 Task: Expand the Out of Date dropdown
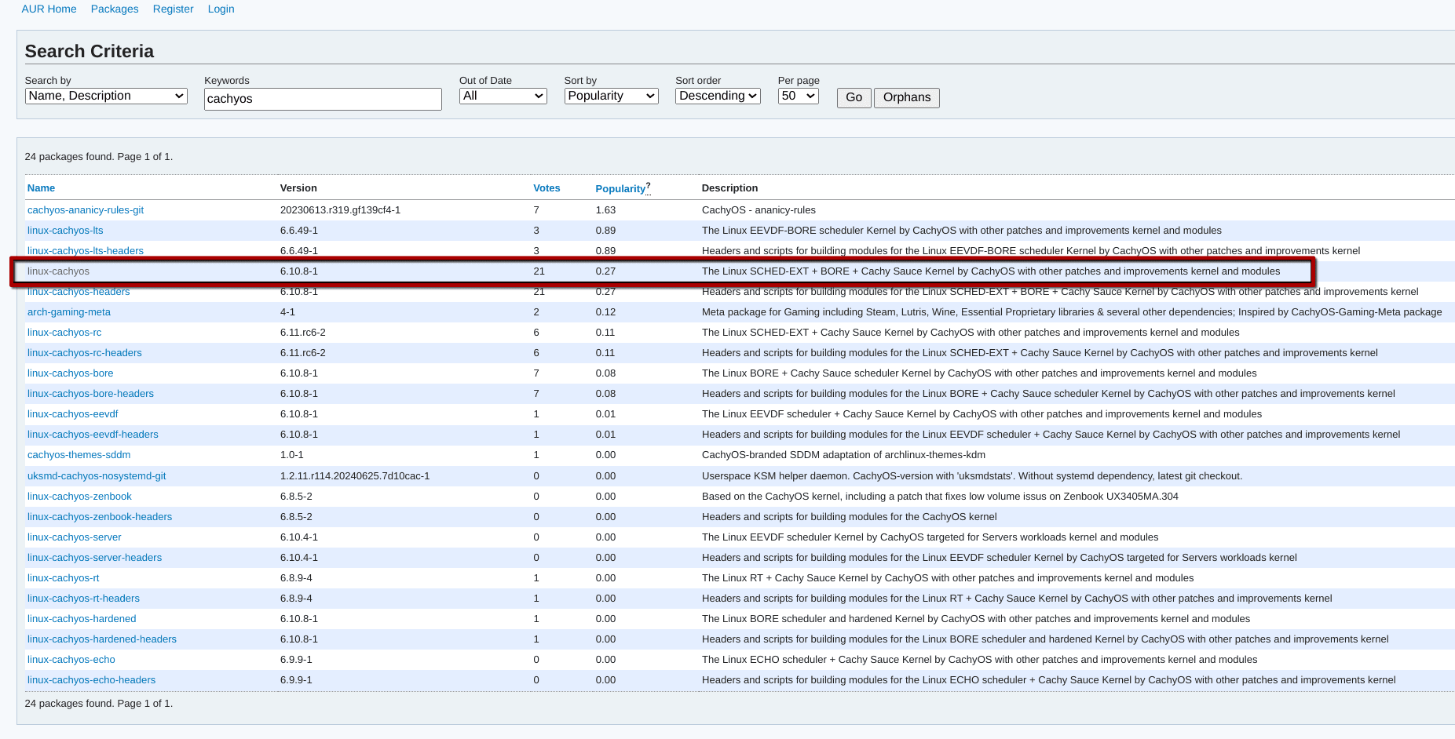(503, 96)
